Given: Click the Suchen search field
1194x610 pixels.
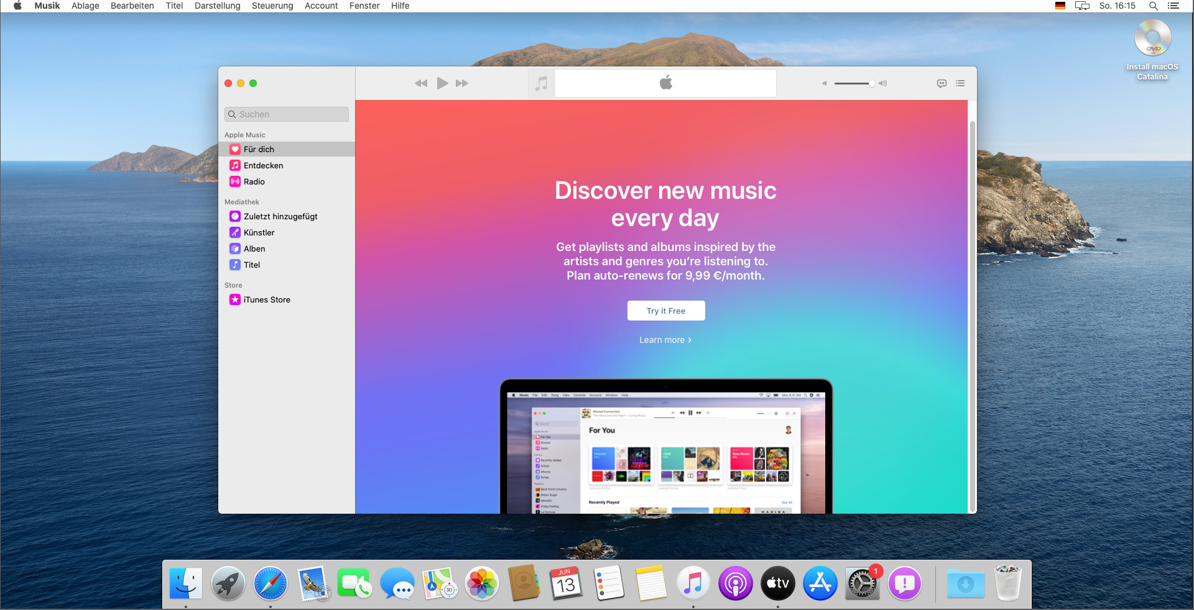Looking at the screenshot, I should (x=287, y=114).
